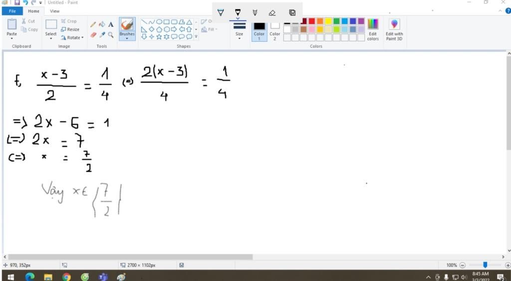Expand the Rotate dropdown

[82, 38]
